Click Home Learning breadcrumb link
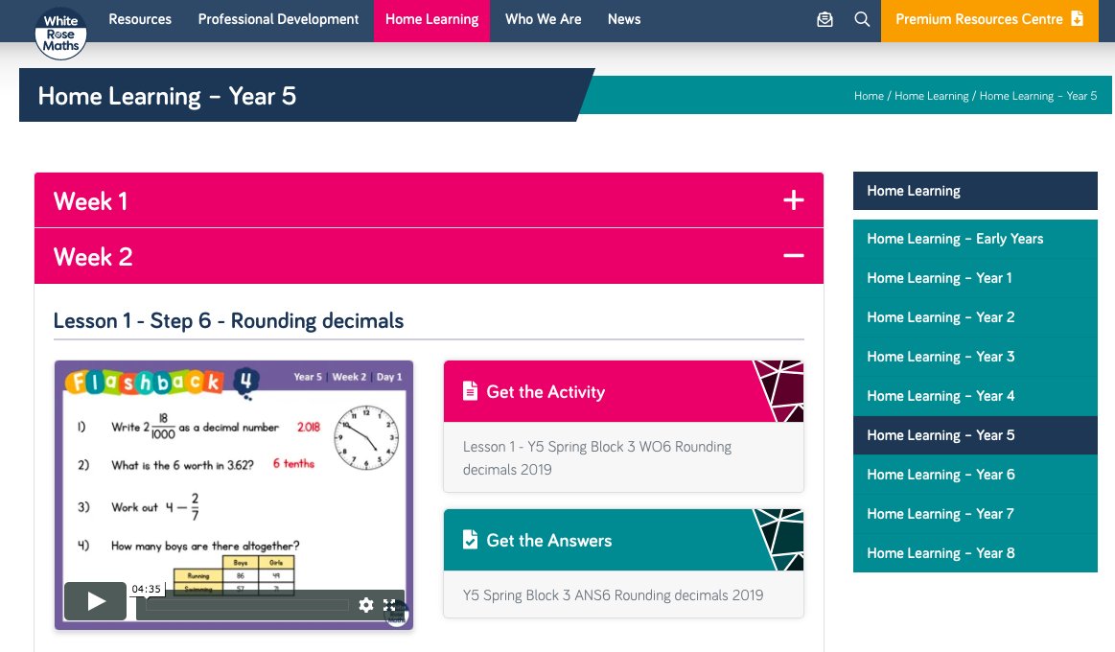Screen dimensions: 1115x652 pyautogui.click(x=932, y=96)
